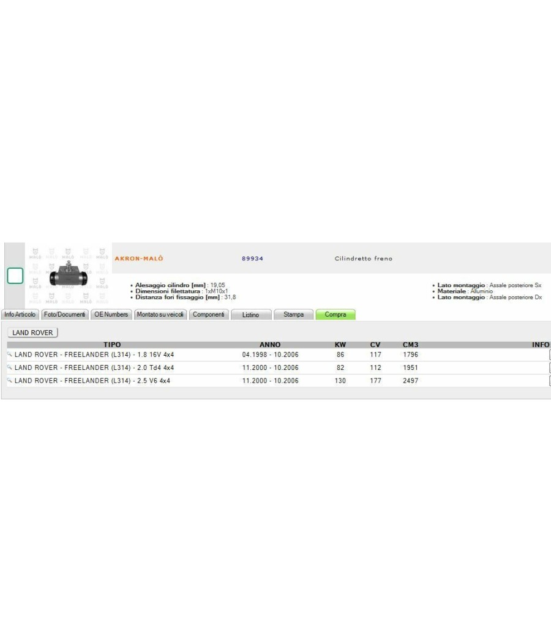The width and height of the screenshot is (551, 643).
Task: Click magnifier icon for Freelander 2.5 V6 row
Action: [x=9, y=380]
